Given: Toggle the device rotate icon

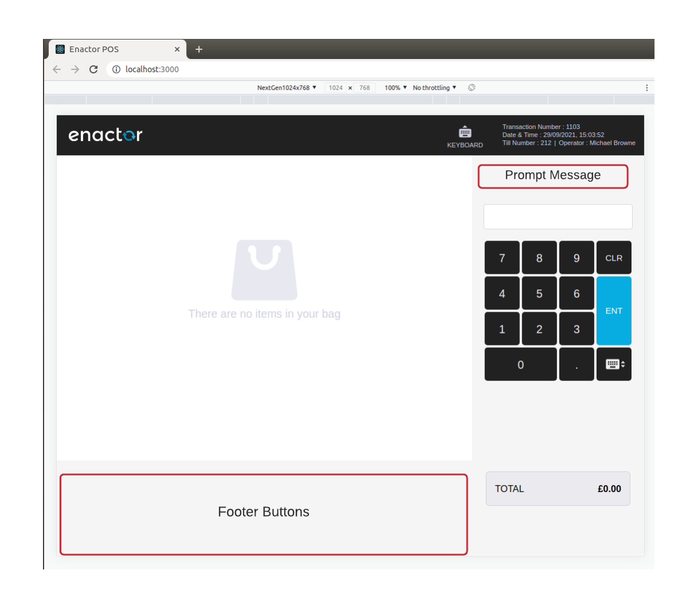Looking at the screenshot, I should [x=472, y=88].
